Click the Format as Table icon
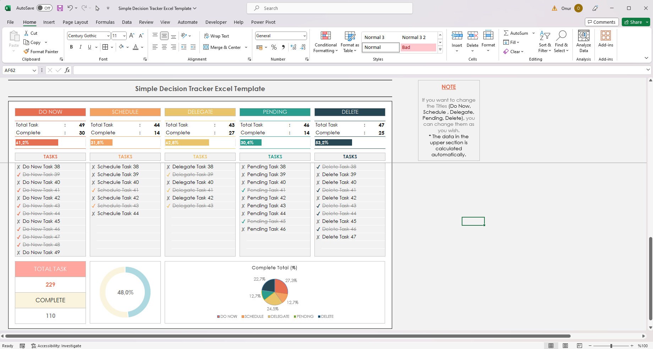The width and height of the screenshot is (653, 349). point(350,41)
